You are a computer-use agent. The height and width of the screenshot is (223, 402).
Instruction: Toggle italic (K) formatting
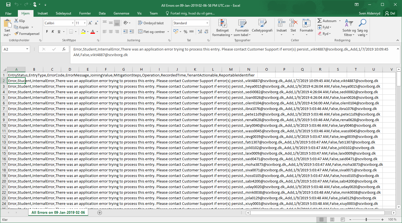tap(53, 32)
